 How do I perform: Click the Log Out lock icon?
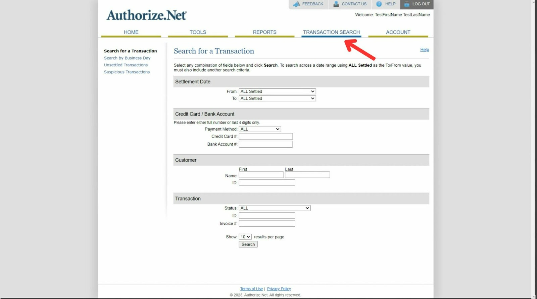[x=406, y=4]
